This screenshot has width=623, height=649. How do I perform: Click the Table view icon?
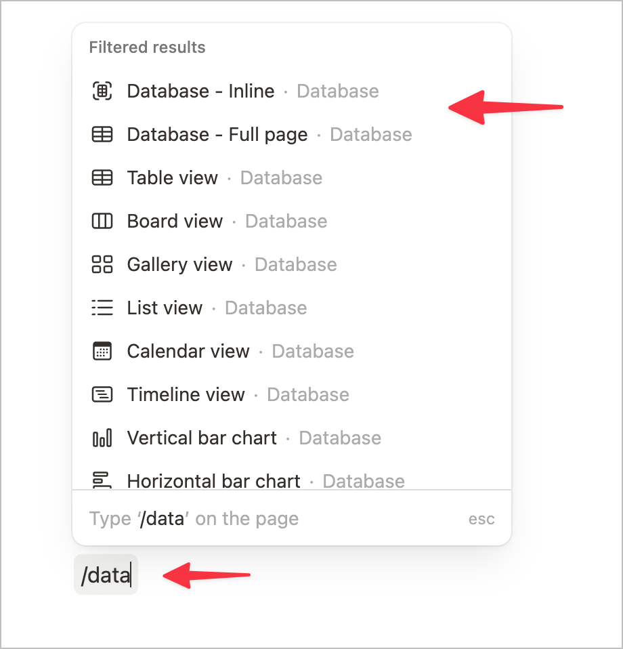102,177
